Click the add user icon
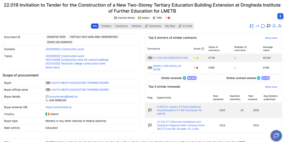Viewport: 285px width, 142px height. 280,26
